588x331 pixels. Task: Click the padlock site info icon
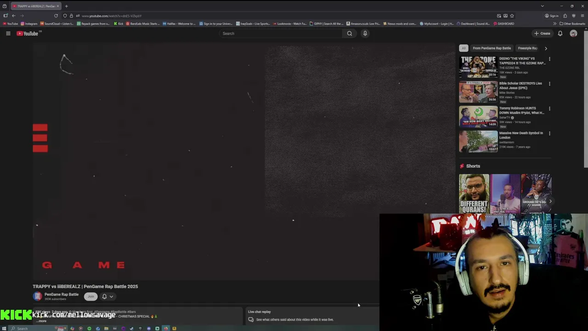(71, 16)
